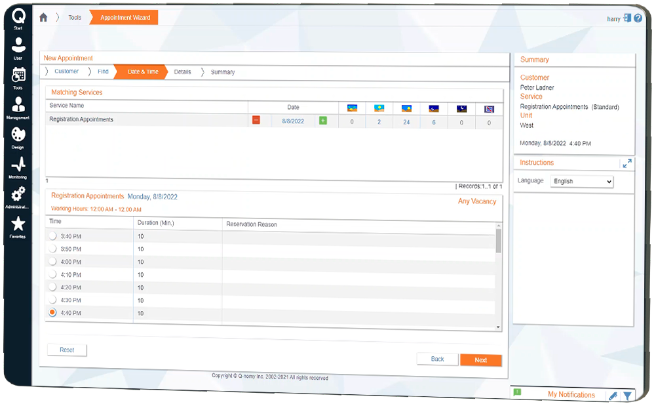The height and width of the screenshot is (408, 656).
Task: Open the help question mark icon
Action: (x=638, y=18)
